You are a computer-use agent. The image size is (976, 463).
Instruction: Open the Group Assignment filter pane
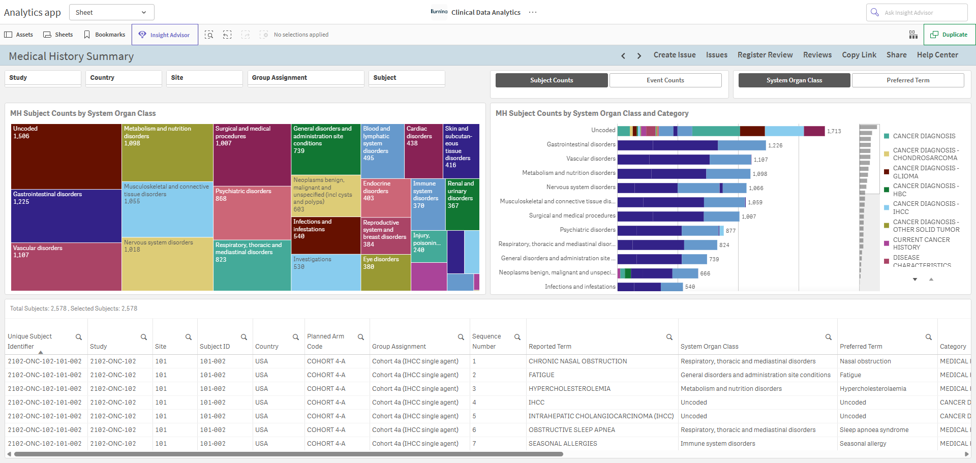pos(306,78)
